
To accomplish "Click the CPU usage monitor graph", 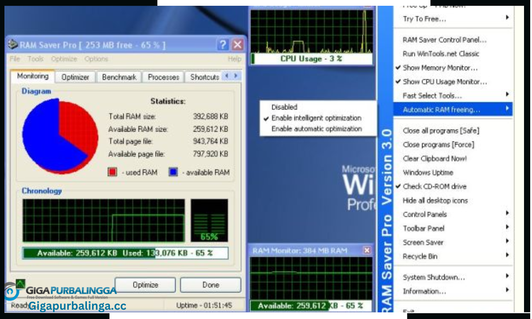I will click(x=312, y=31).
